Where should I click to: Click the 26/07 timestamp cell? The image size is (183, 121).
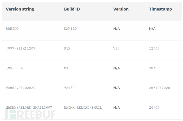point(154,108)
